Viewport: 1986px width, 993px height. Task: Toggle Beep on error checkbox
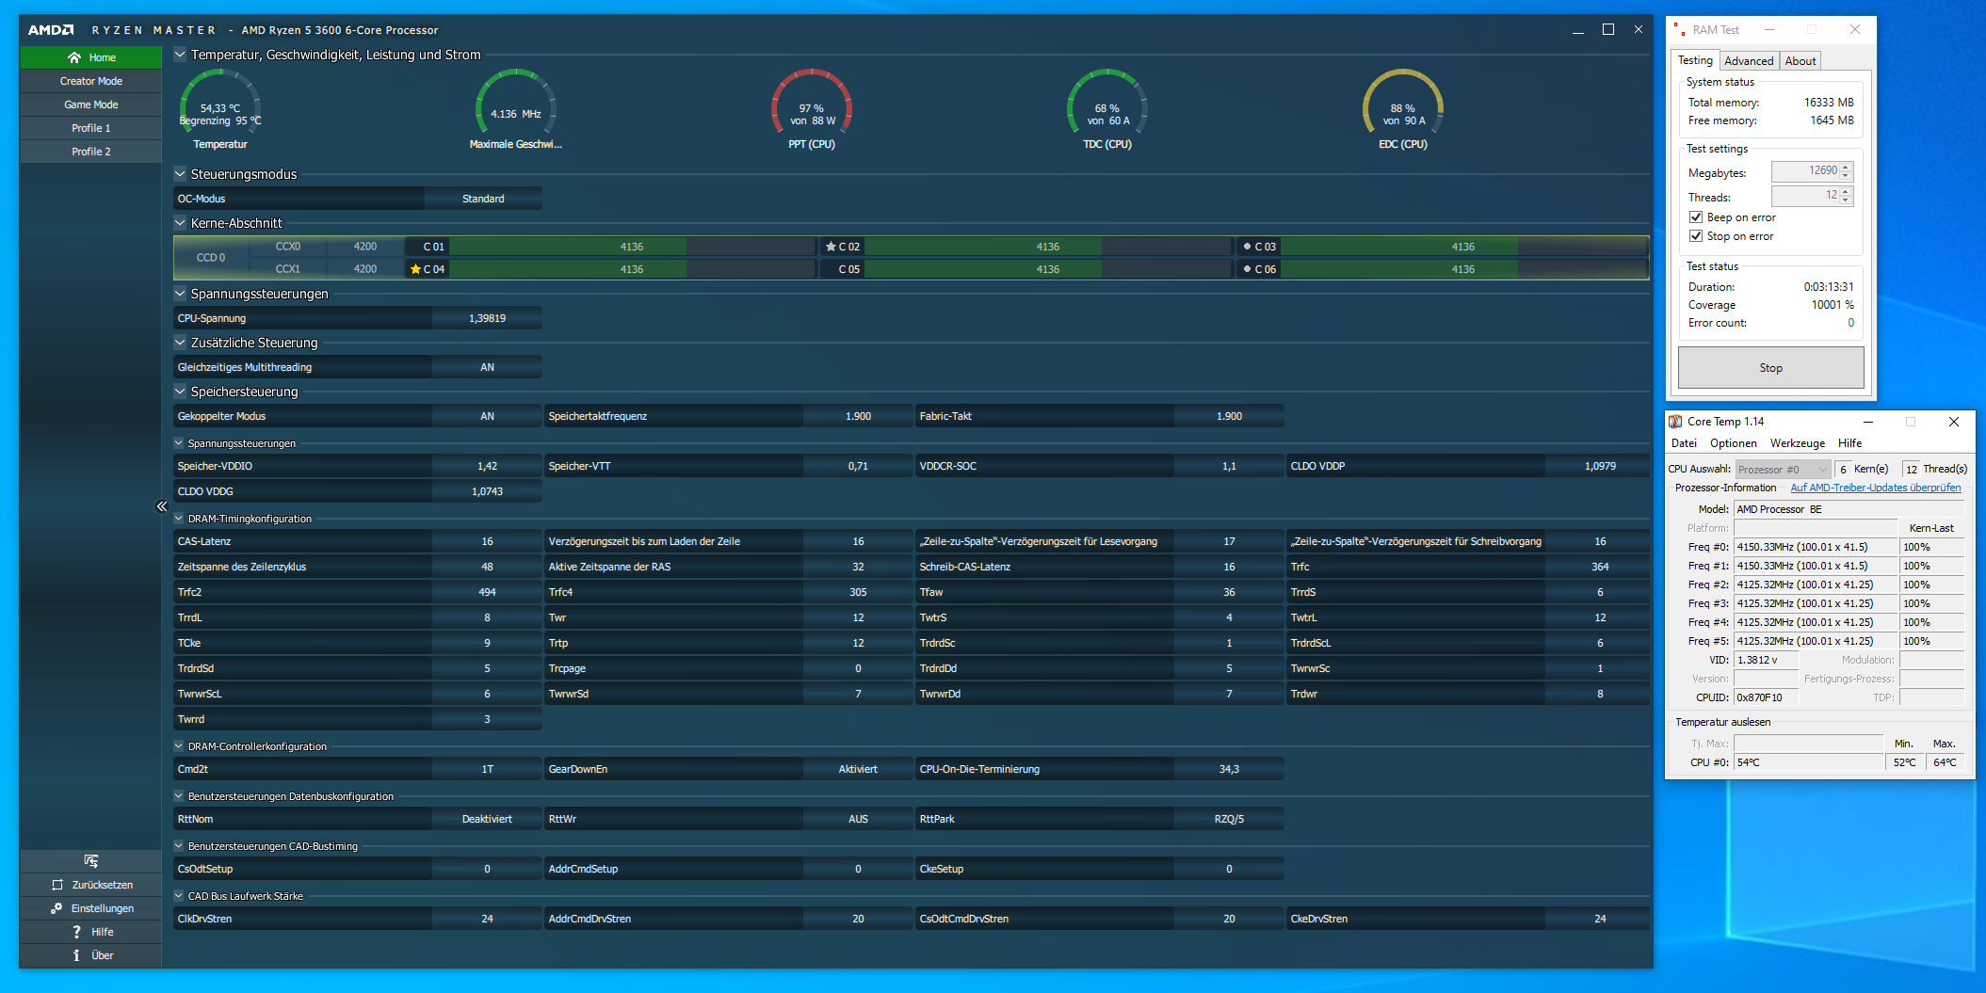1696,217
